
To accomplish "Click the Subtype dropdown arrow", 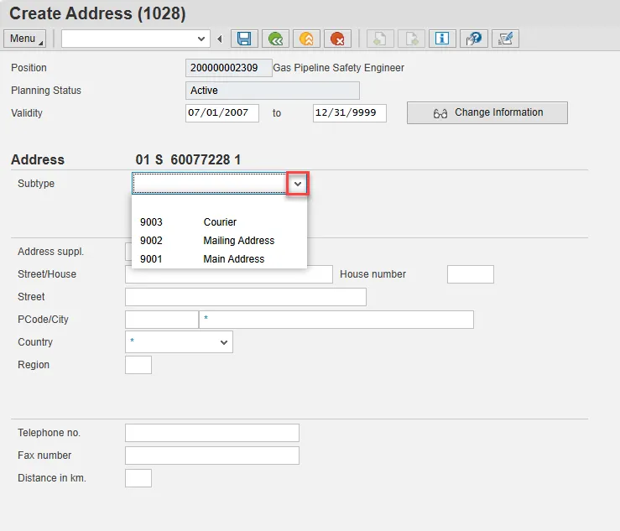I will [x=298, y=184].
